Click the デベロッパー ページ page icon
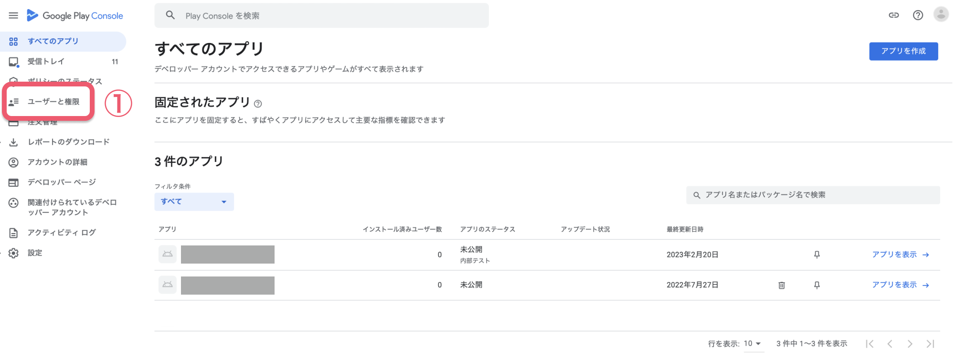Viewport: 955px width, 361px height. point(13,182)
